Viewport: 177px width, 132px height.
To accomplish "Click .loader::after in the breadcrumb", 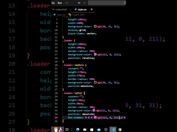I will pyautogui.click(x=78, y=15).
